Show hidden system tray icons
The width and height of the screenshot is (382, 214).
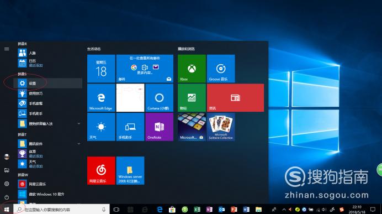pos(284,210)
